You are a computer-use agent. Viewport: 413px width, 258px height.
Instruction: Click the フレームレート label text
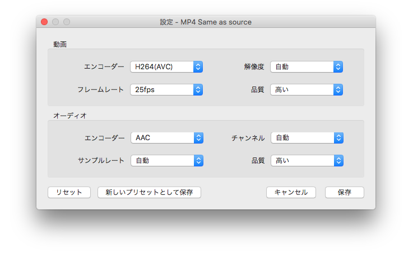(100, 89)
